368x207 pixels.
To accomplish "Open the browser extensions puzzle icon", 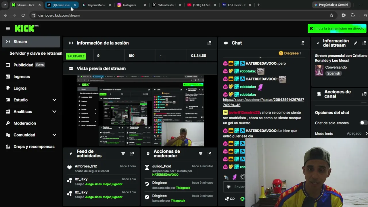I will click(352, 15).
